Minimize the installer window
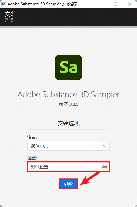 102,4
